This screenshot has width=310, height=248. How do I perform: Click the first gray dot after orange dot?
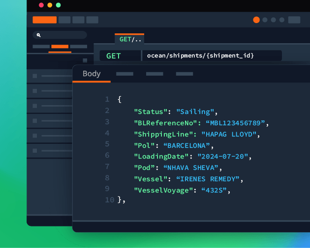point(265,20)
